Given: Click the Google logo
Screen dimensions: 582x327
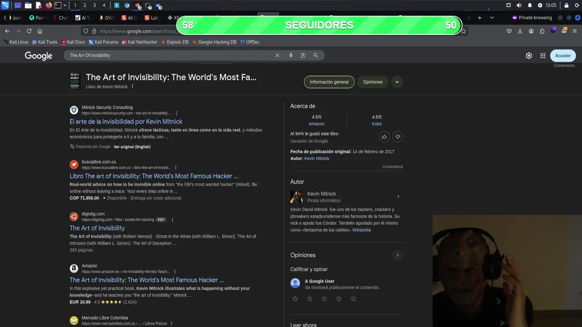Looking at the screenshot, I should (x=39, y=55).
